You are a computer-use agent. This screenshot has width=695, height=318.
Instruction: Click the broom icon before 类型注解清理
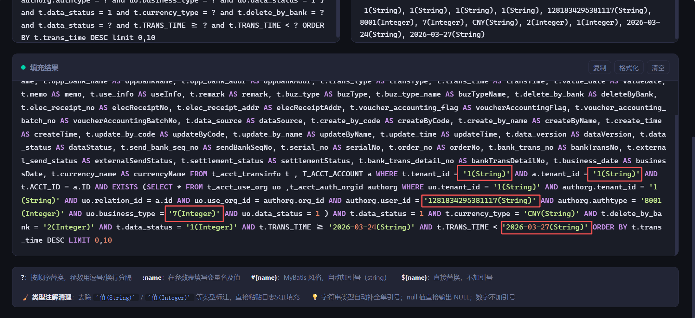pyautogui.click(x=25, y=298)
